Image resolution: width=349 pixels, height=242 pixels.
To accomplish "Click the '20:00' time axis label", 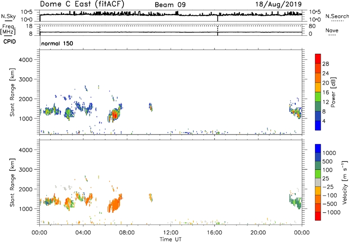I will (258, 233).
